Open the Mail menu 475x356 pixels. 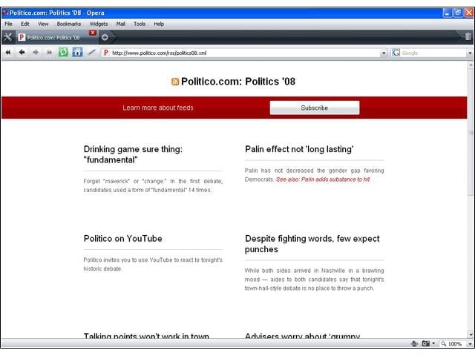tap(120, 24)
